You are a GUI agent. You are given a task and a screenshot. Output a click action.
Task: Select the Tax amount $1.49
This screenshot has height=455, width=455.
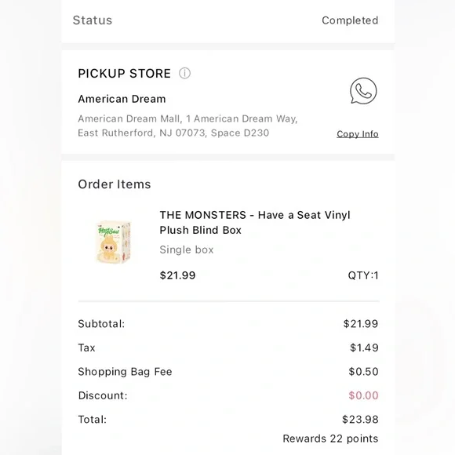[364, 348]
